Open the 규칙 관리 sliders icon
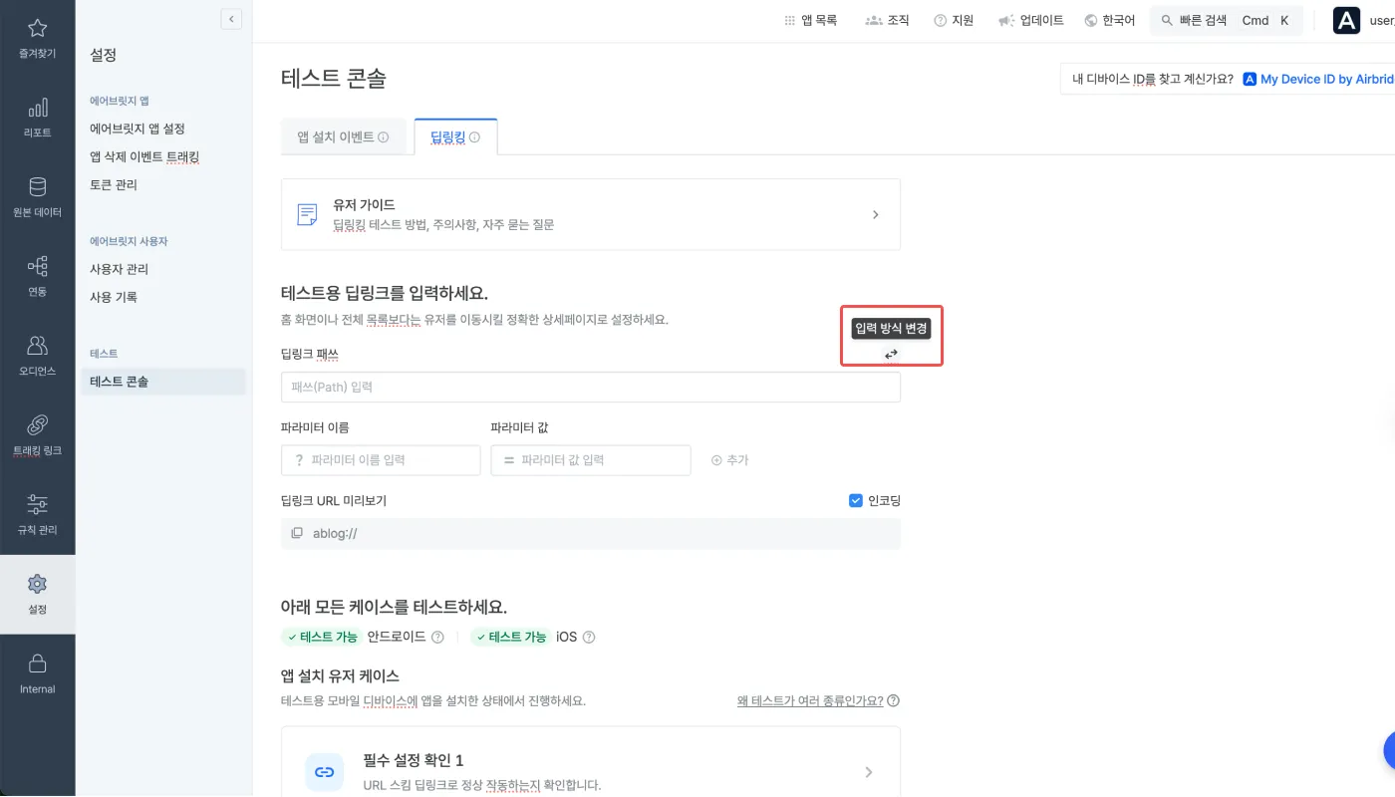The image size is (1395, 797). [37, 504]
